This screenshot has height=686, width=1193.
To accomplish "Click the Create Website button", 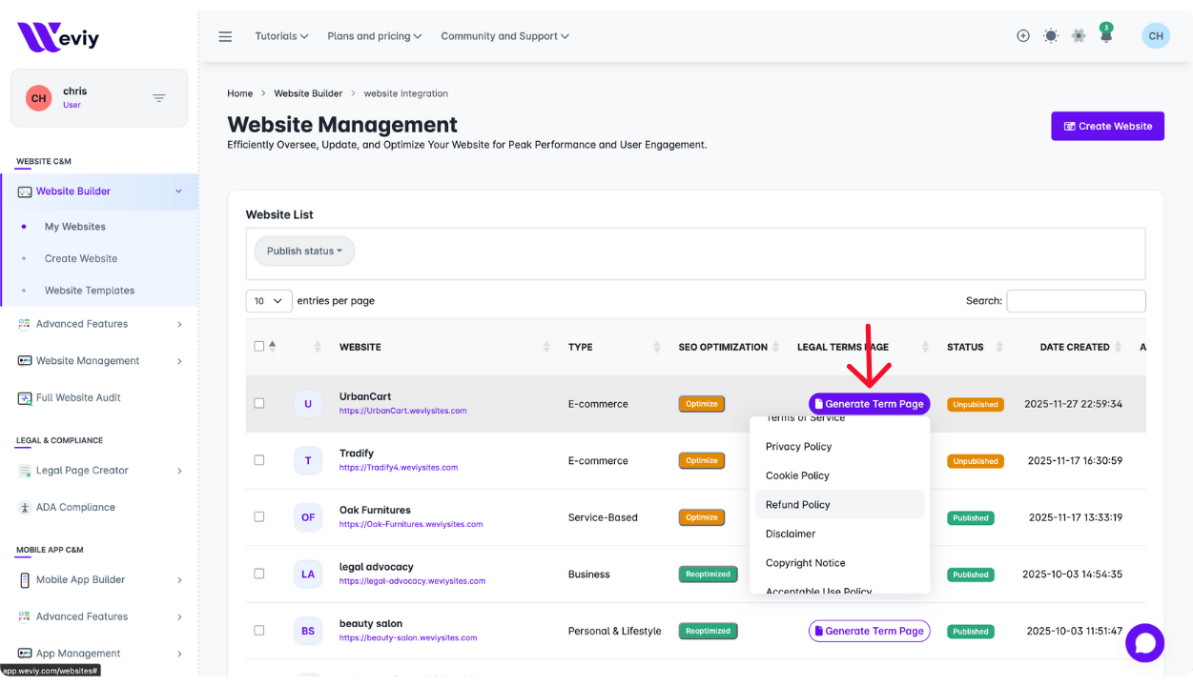I will [1107, 126].
